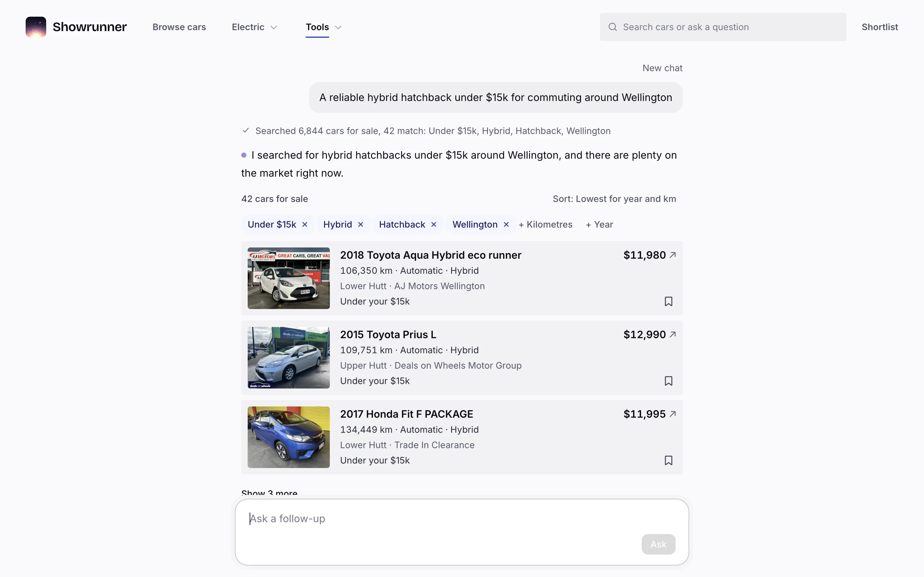Open the 2015 Toyota Prius L title
924x577 pixels.
click(x=388, y=334)
